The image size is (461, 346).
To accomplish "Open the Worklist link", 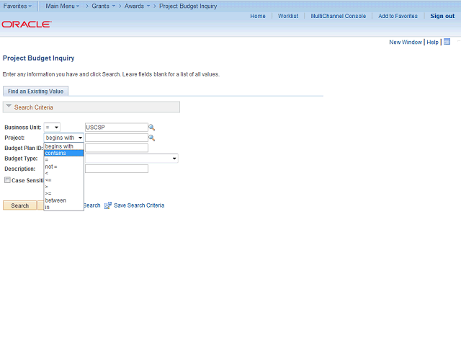I will coord(288,16).
